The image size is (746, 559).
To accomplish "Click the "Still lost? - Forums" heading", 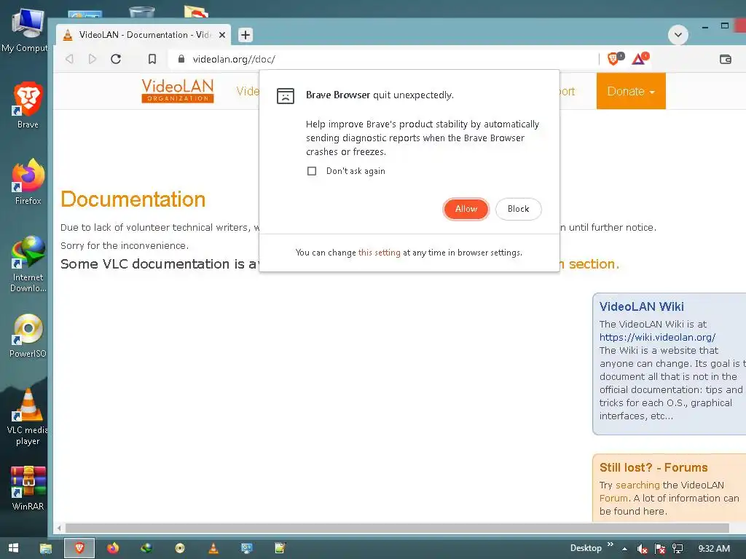I will tap(653, 468).
